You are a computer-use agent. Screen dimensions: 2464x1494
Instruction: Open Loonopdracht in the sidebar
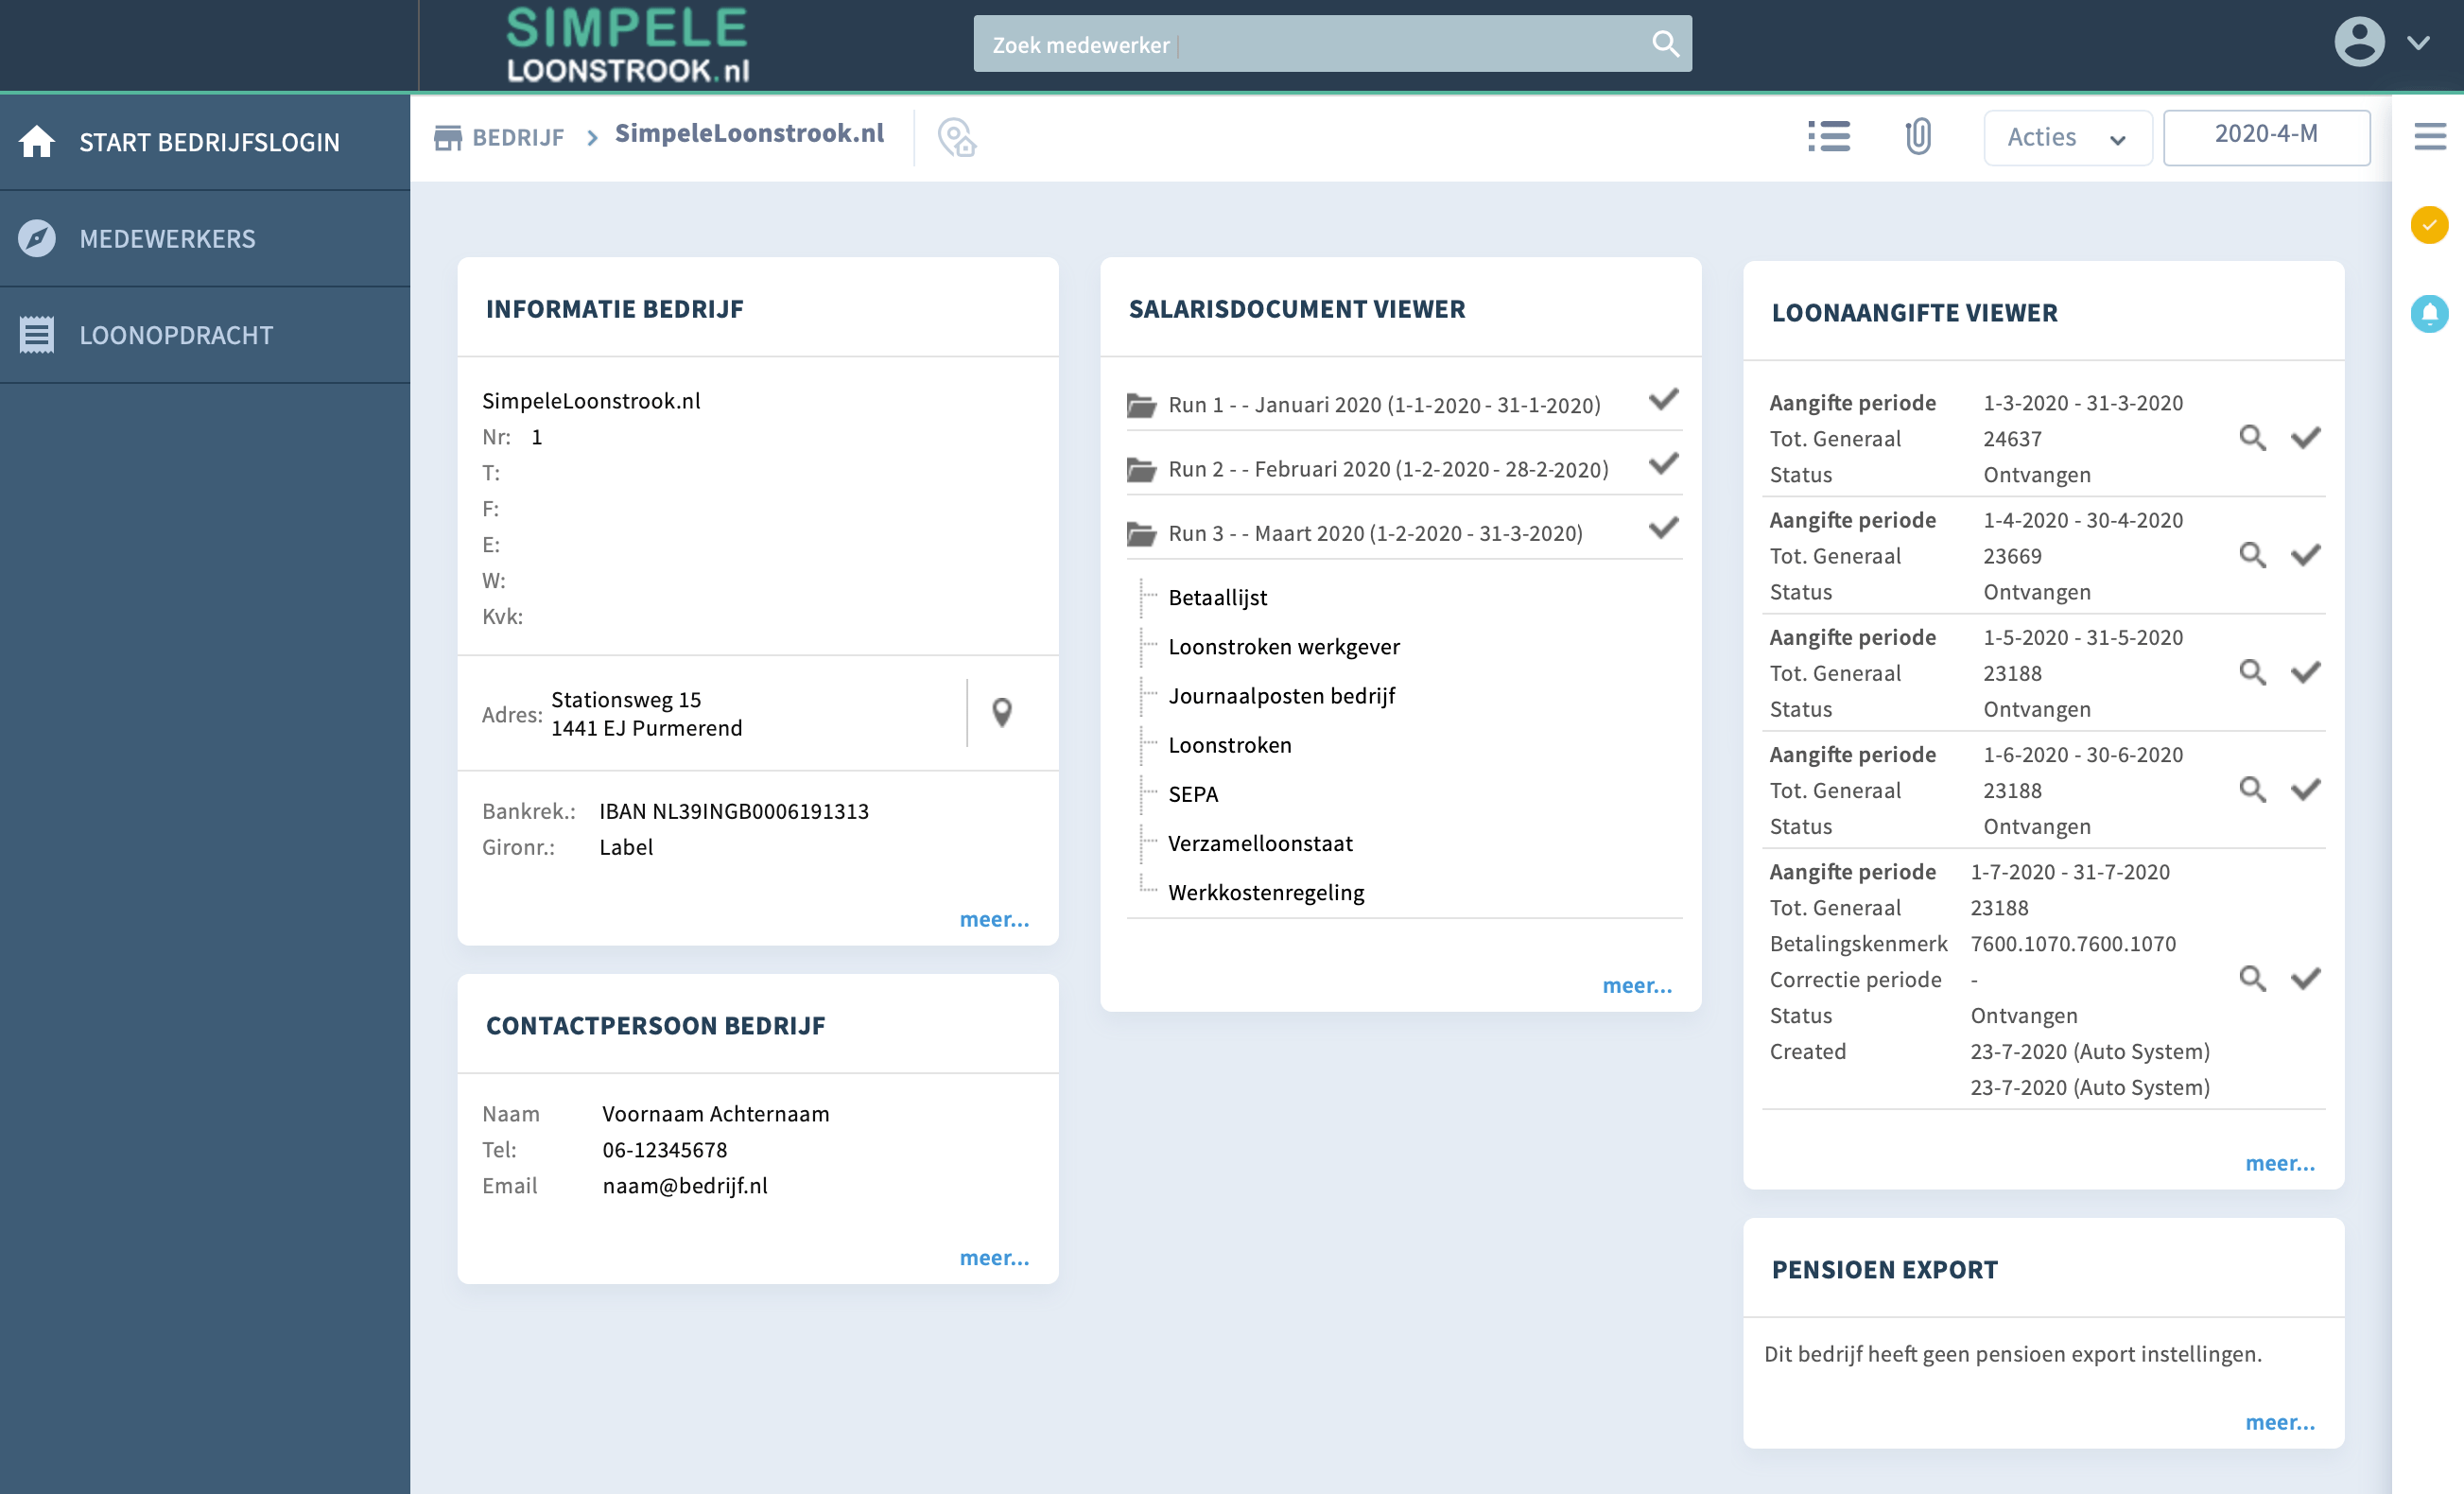pos(176,335)
